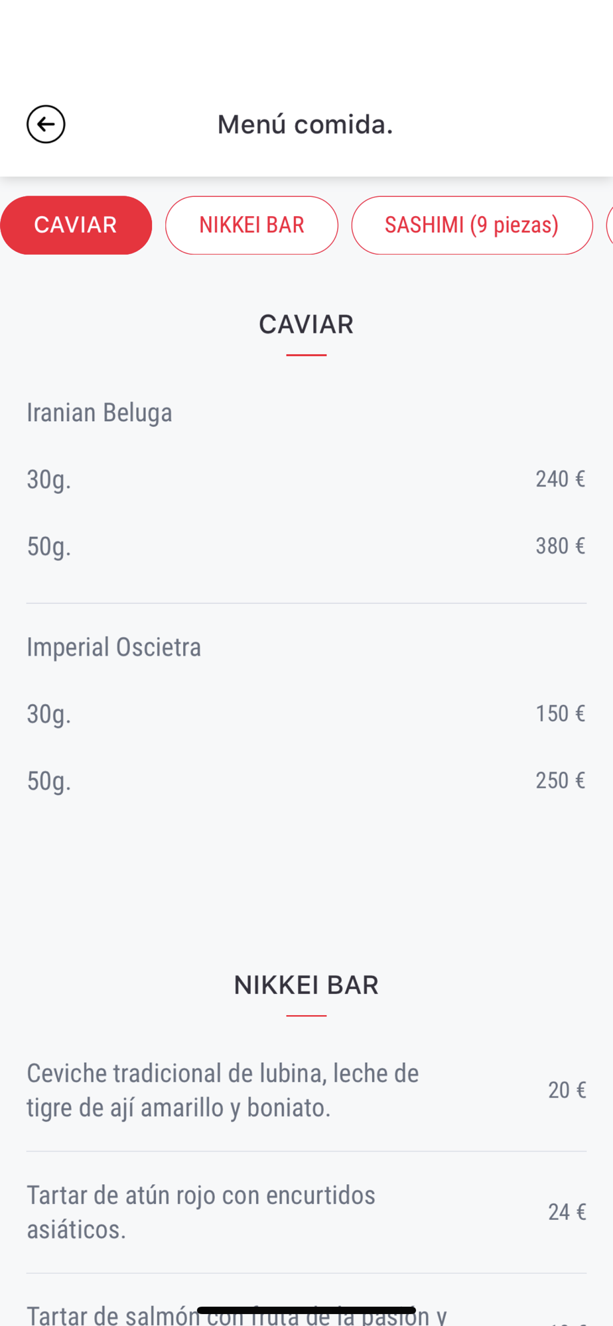
Task: Select the Imperial Oscietra item name
Action: 114,647
